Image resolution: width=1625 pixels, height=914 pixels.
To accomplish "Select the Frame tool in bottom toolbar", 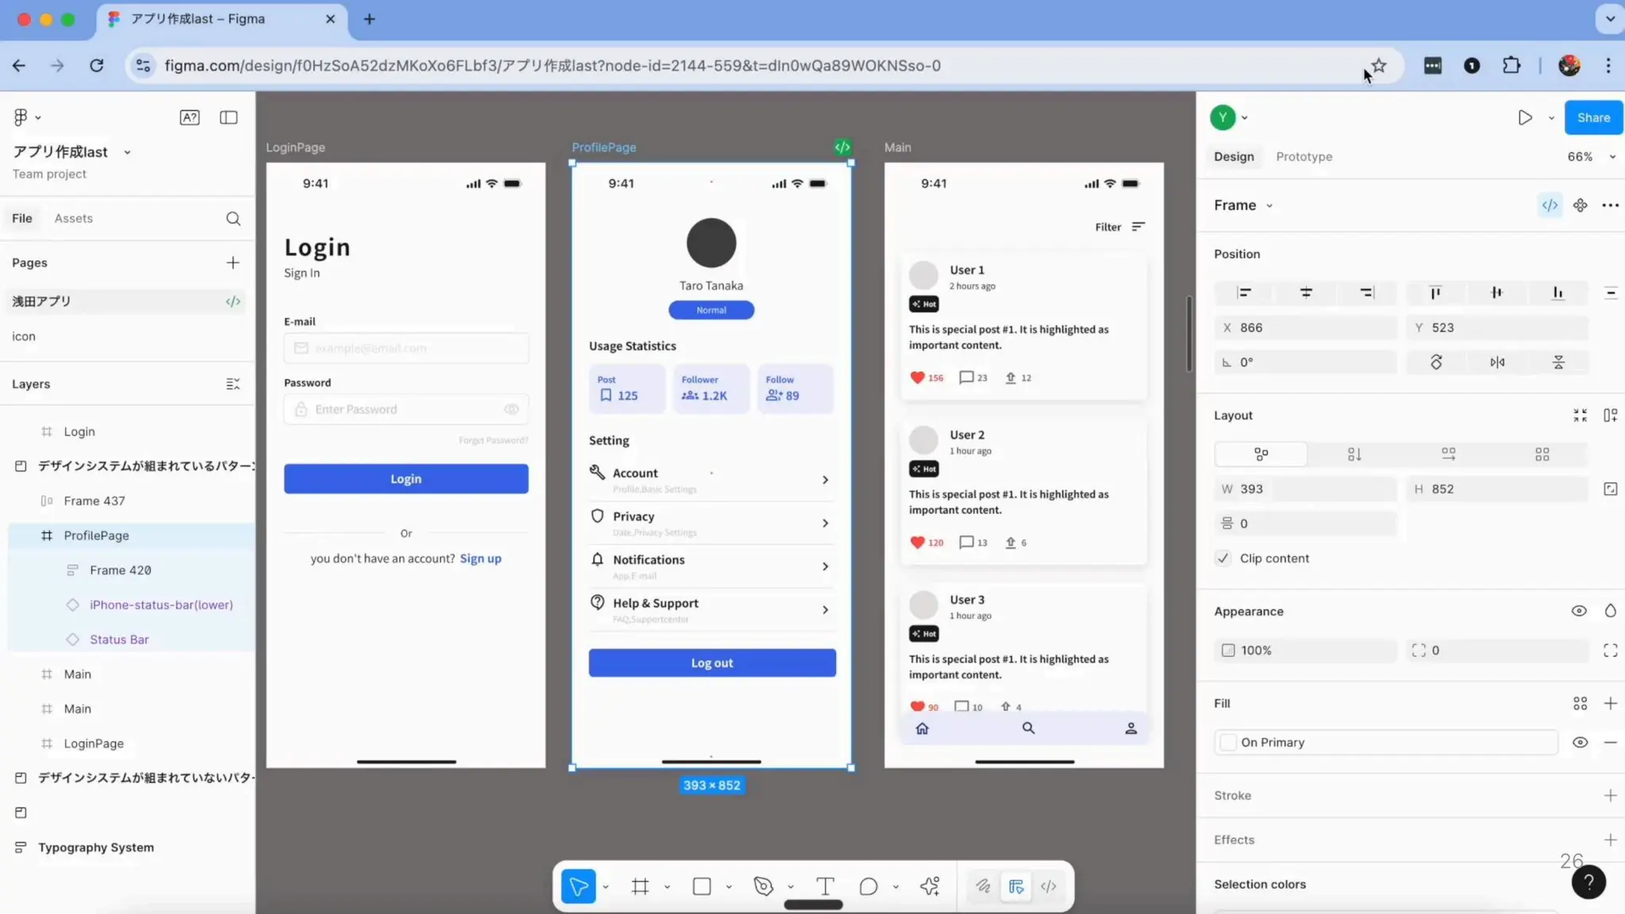I will pyautogui.click(x=640, y=886).
